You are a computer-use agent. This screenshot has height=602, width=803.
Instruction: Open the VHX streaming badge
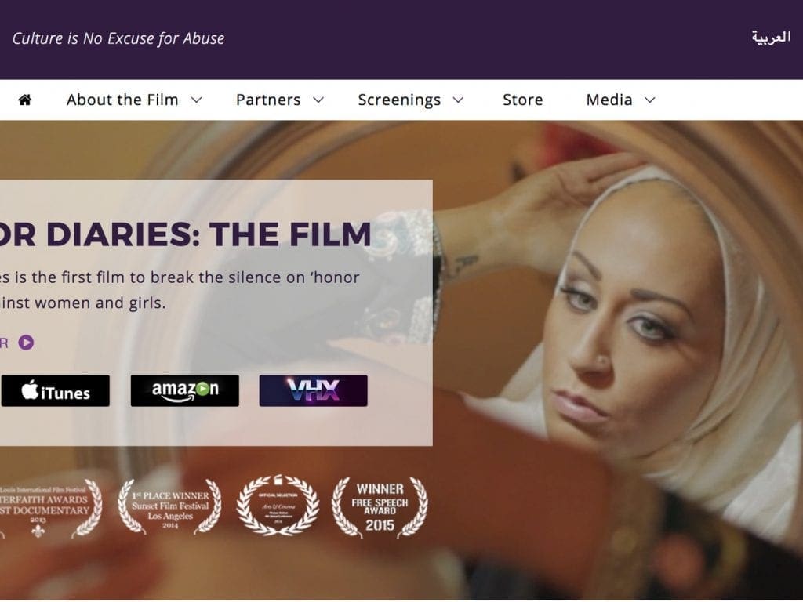coord(314,390)
